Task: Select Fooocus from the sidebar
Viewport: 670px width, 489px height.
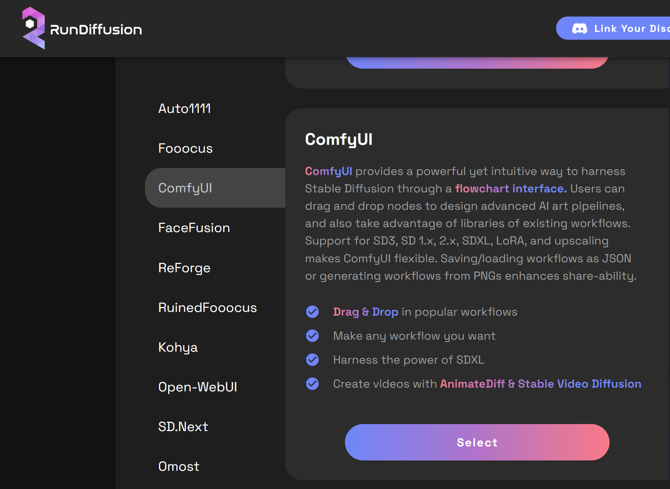Action: [x=185, y=148]
